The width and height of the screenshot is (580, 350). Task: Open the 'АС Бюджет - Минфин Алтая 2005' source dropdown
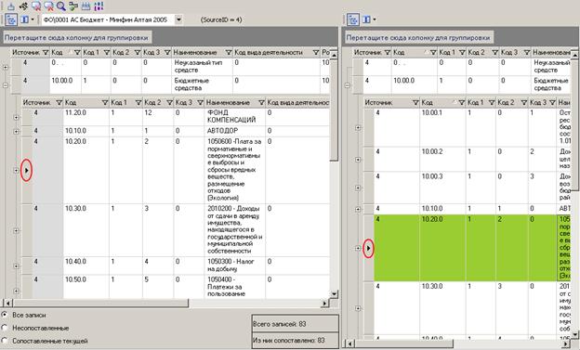tap(178, 19)
